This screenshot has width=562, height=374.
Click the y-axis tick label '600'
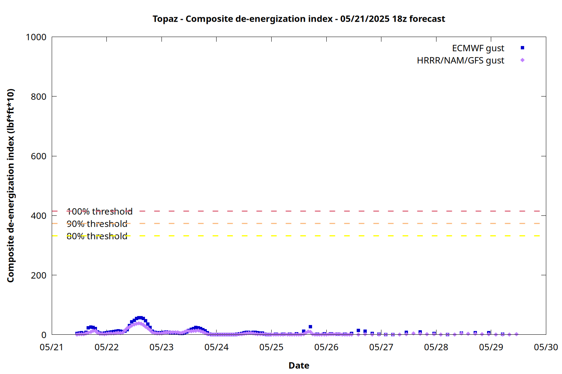[x=39, y=156]
